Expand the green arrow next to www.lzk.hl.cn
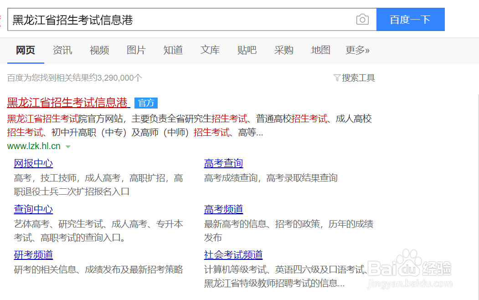The width and height of the screenshot is (479, 300). click(x=68, y=147)
